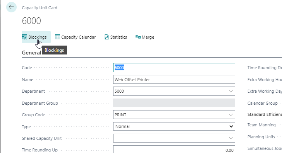
Task: Click the Name field label
Action: (x=28, y=80)
